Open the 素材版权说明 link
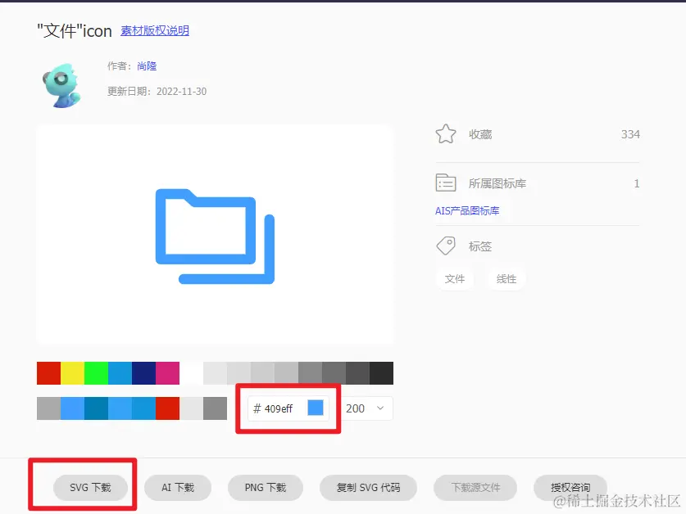This screenshot has height=514, width=686. click(x=154, y=31)
